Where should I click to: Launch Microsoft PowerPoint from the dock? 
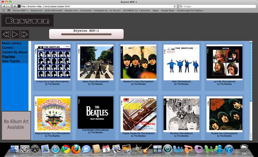coord(188,149)
